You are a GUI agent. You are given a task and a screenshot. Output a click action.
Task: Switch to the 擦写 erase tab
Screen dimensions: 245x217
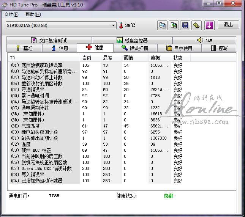(x=219, y=48)
